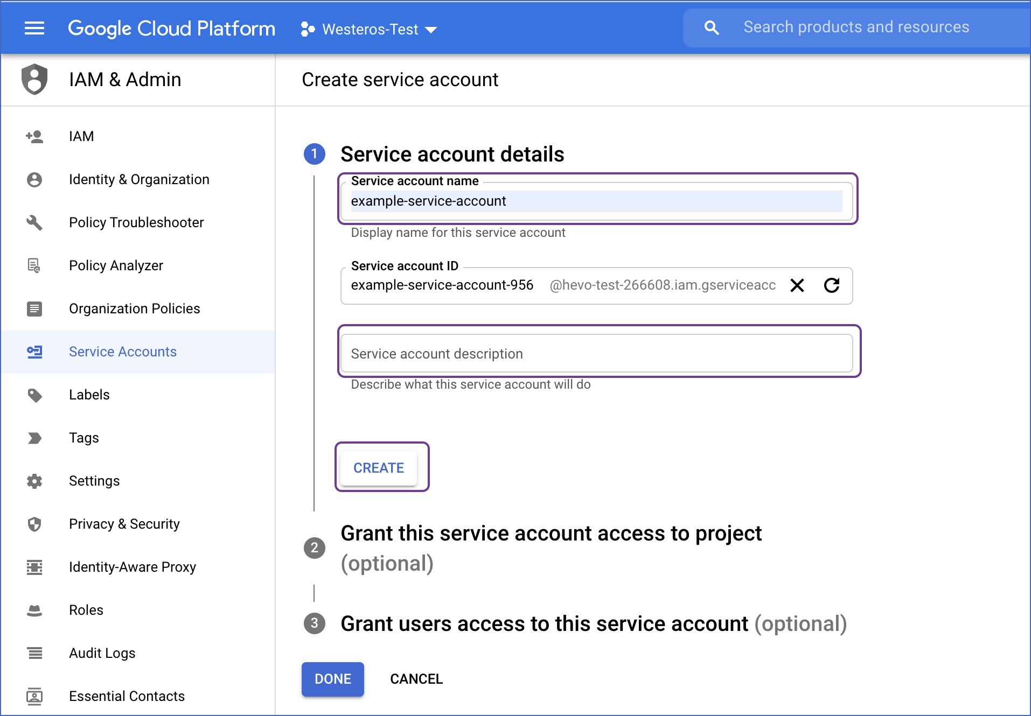1031x716 pixels.
Task: Click the Essential Contacts icon
Action: 34,696
